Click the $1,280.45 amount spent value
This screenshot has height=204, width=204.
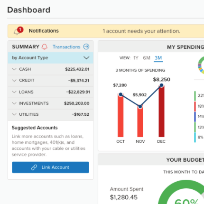point(124,197)
